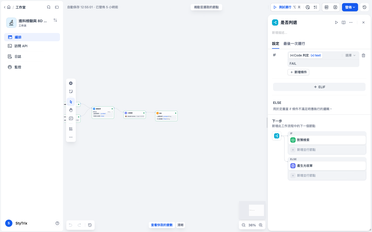The height and width of the screenshot is (232, 372).
Task: Expand the 發佈 publish dropdown
Action: click(x=350, y=7)
